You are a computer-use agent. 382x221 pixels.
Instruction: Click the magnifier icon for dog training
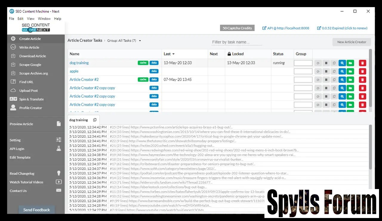(x=342, y=63)
